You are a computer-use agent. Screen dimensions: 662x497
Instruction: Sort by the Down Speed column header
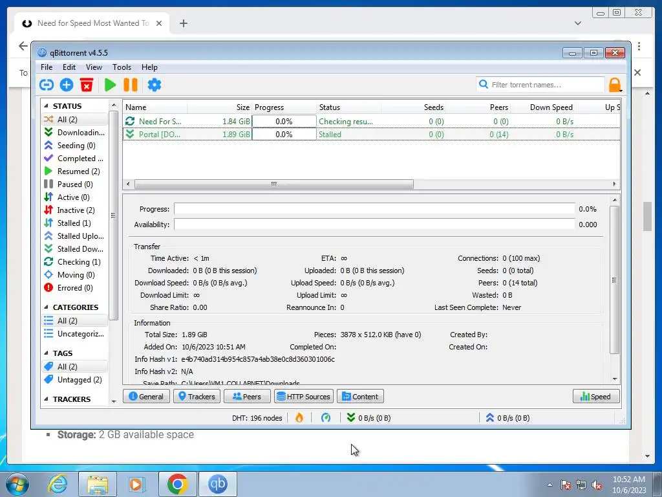tap(543, 107)
